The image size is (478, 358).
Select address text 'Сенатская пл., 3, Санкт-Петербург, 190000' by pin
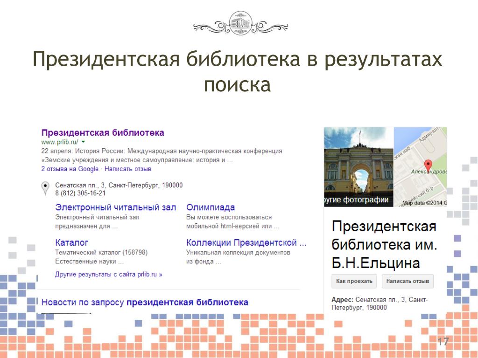(119, 185)
